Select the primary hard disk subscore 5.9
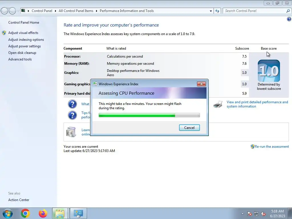 pos(244,94)
